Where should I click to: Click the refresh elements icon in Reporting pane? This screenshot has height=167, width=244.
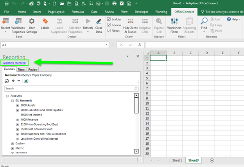tap(26, 81)
